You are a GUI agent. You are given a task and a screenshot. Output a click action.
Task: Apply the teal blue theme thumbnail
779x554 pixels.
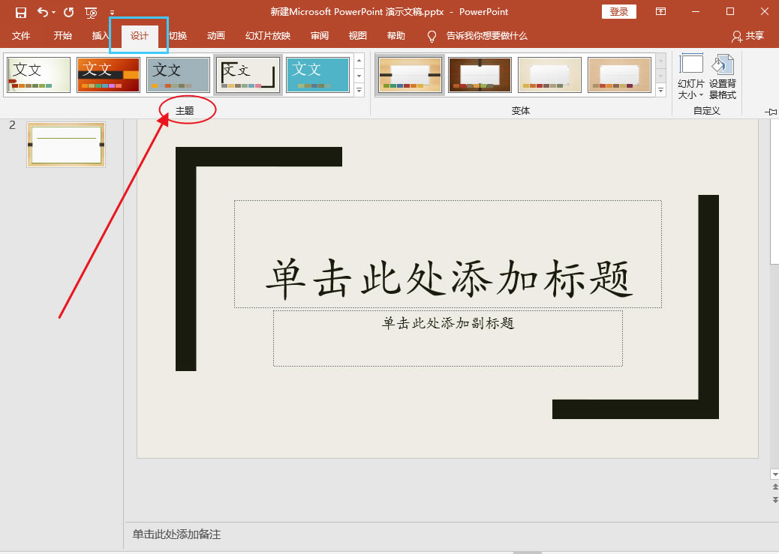point(317,75)
